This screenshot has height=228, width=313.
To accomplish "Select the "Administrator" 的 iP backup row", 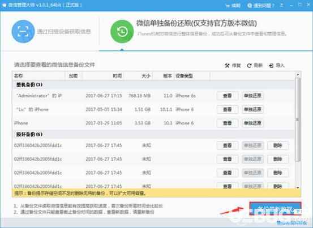I will tap(153, 96).
